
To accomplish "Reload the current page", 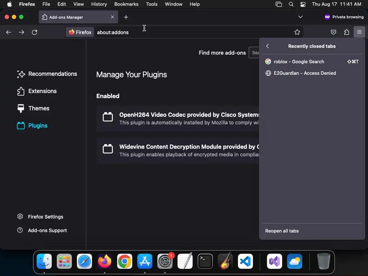I will pos(34,32).
